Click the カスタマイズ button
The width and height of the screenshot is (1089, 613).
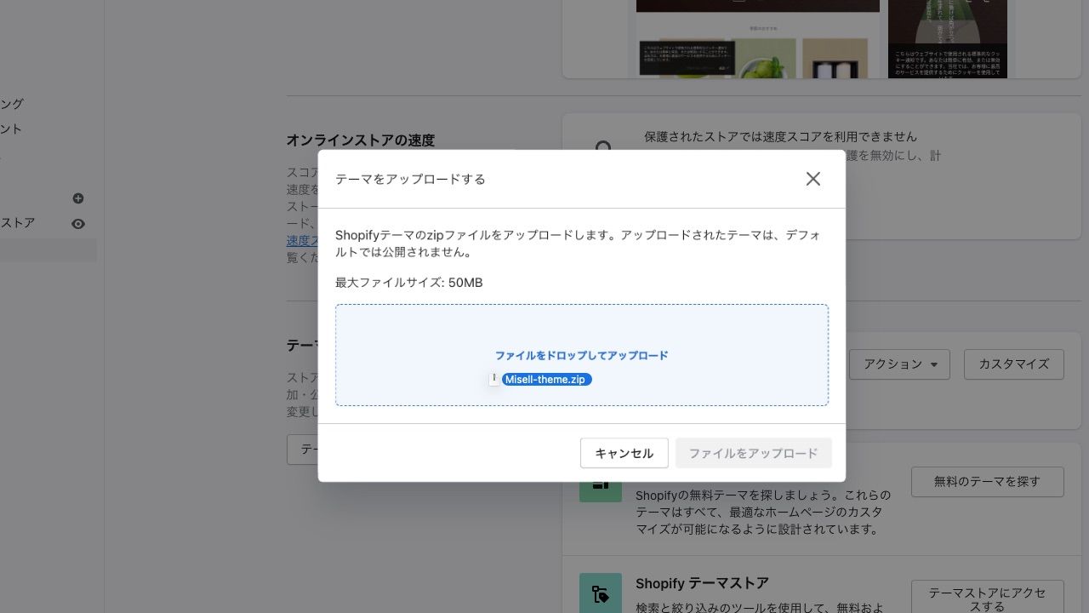pyautogui.click(x=1013, y=364)
